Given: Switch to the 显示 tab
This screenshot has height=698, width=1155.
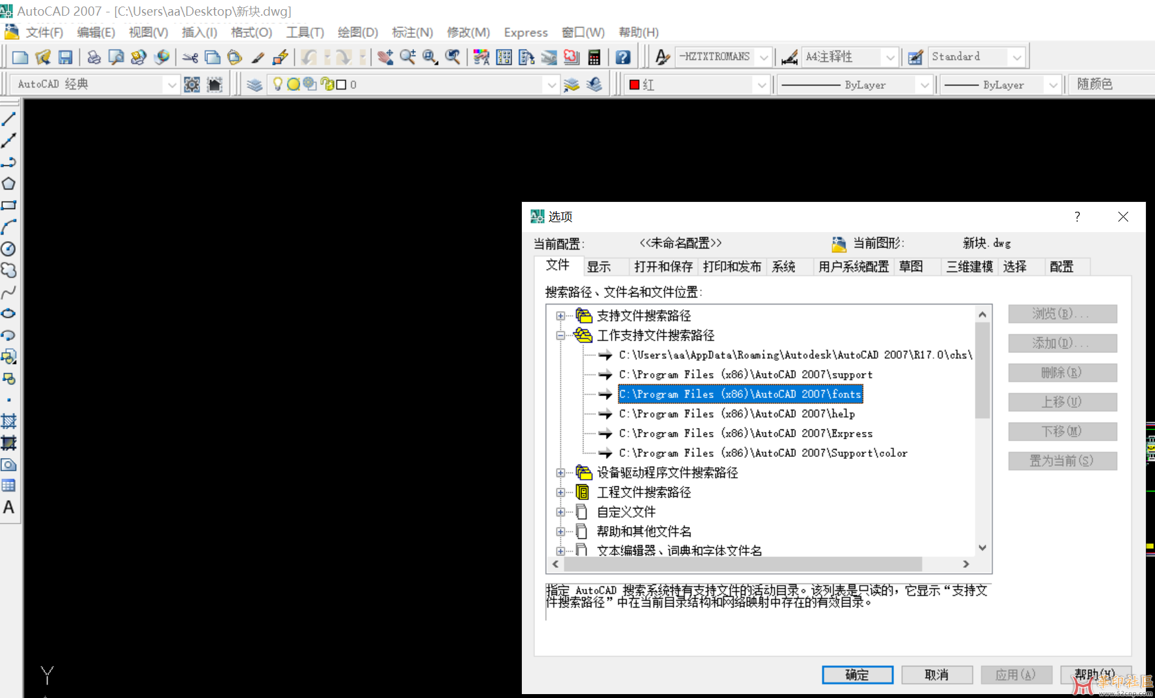Looking at the screenshot, I should click(x=598, y=267).
